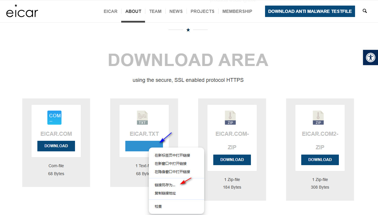Click the TXT file type icon

(x=142, y=118)
